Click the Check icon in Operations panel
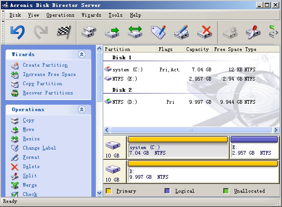 click(15, 194)
